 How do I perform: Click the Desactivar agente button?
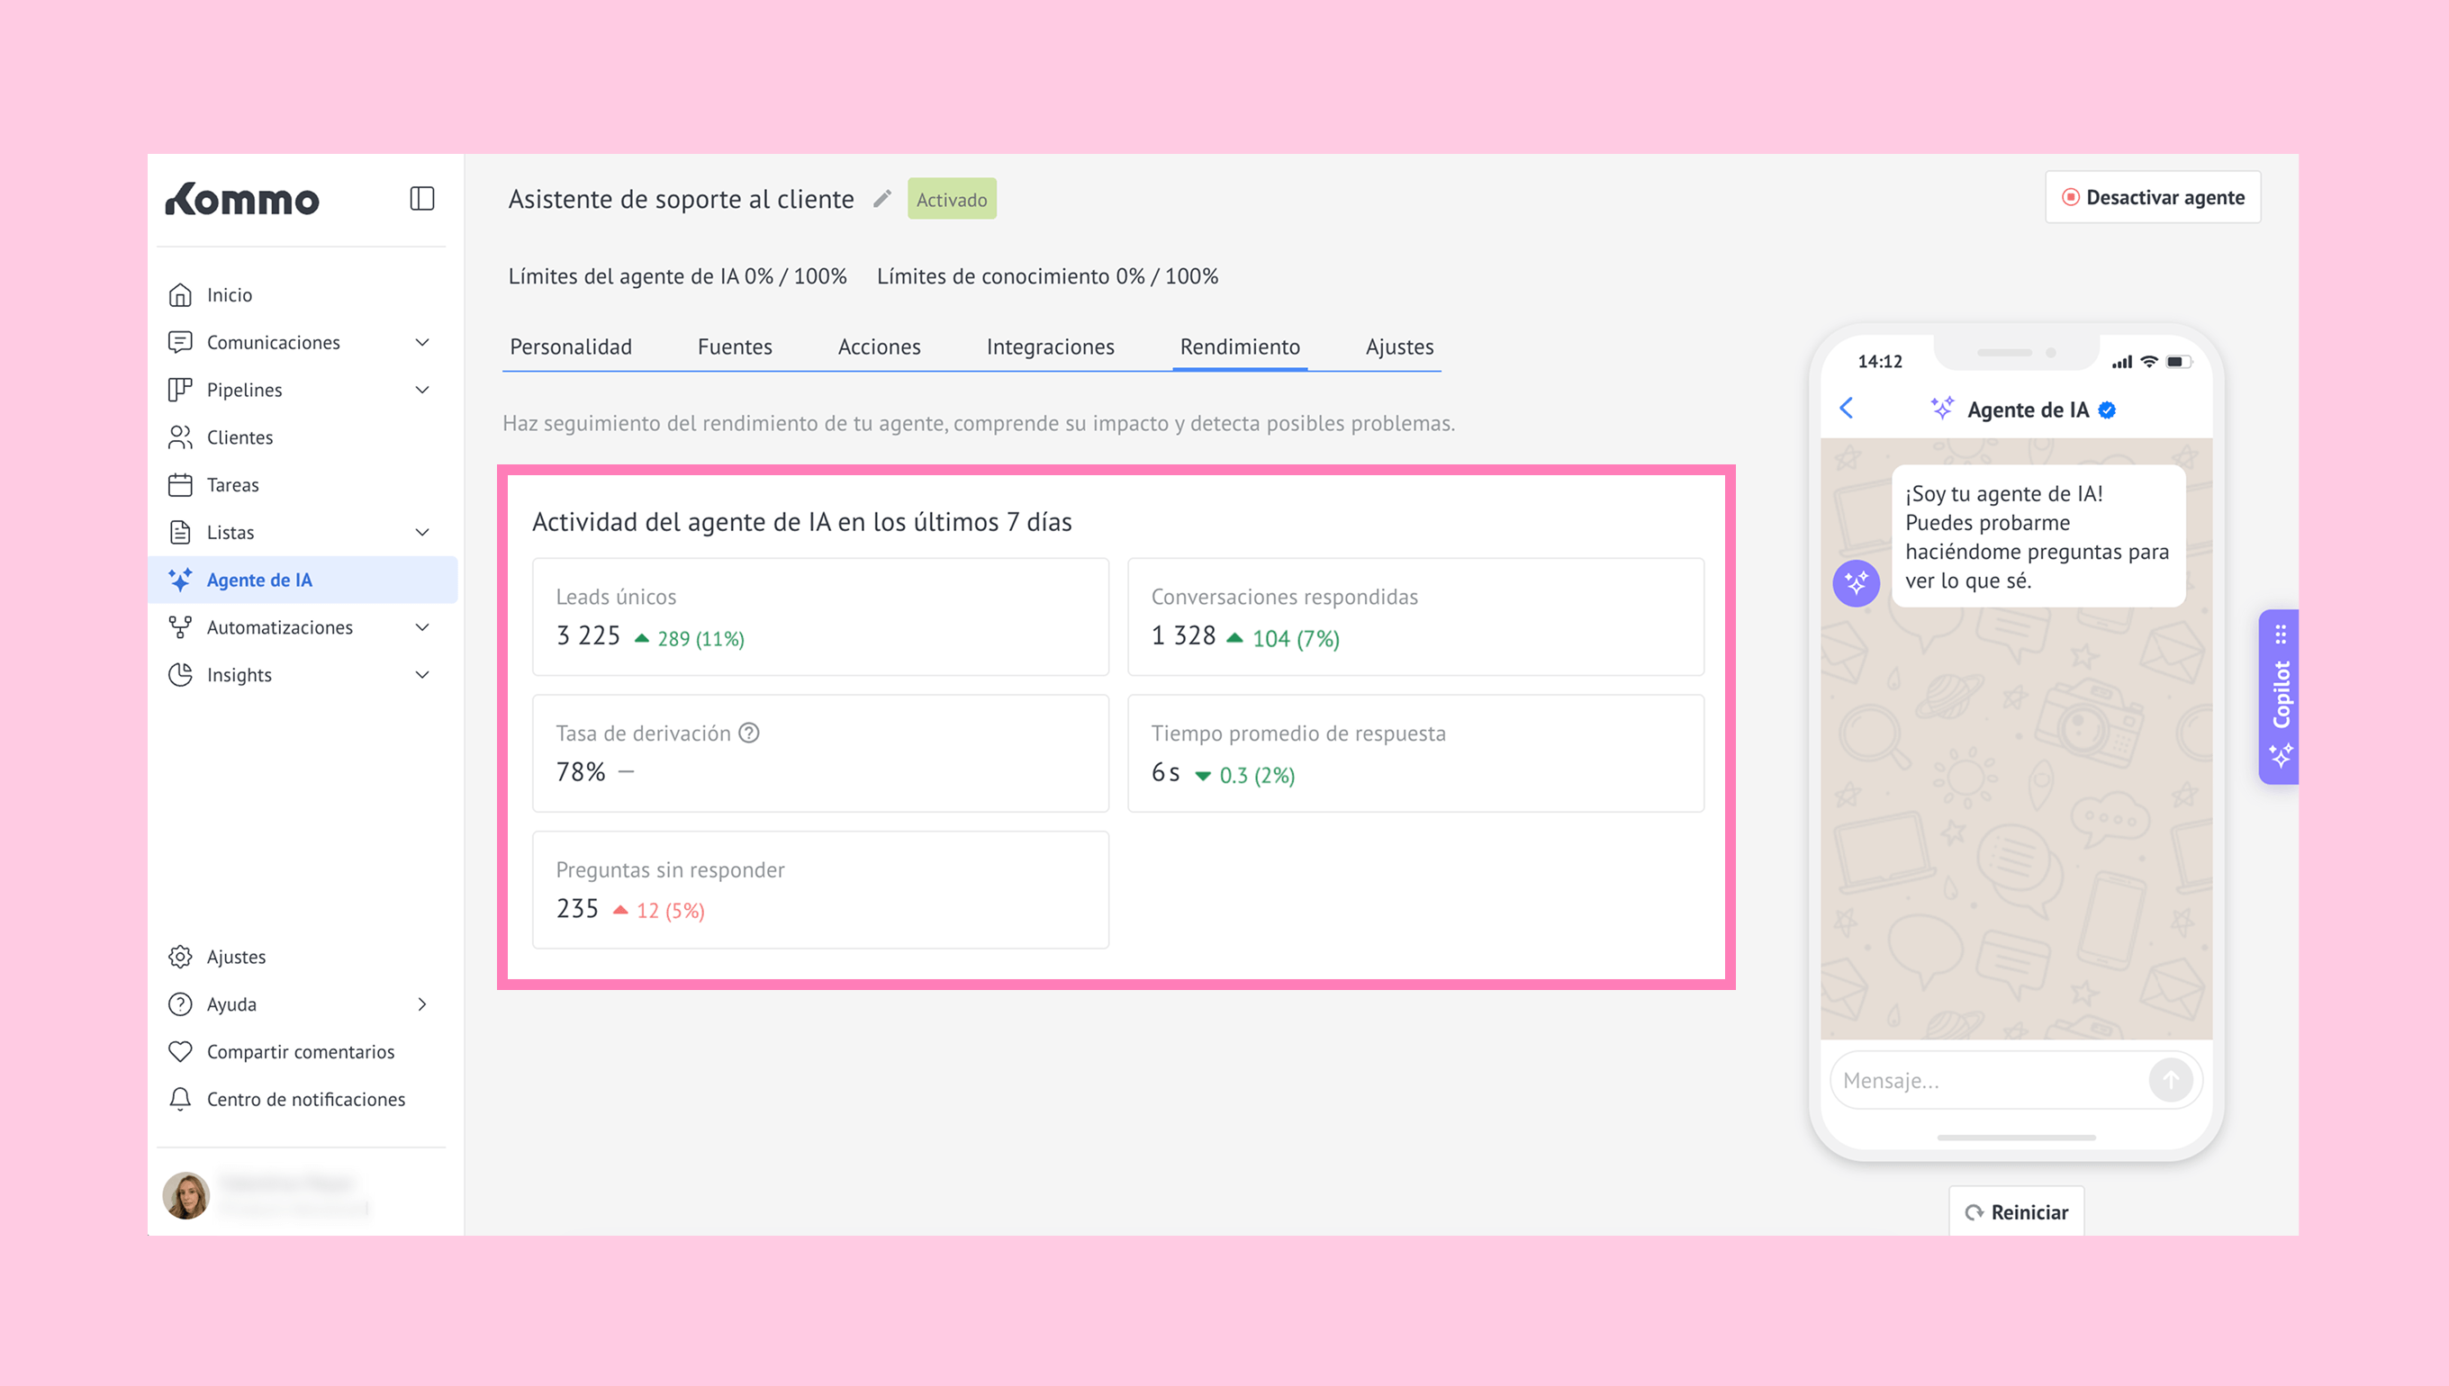pos(2152,197)
